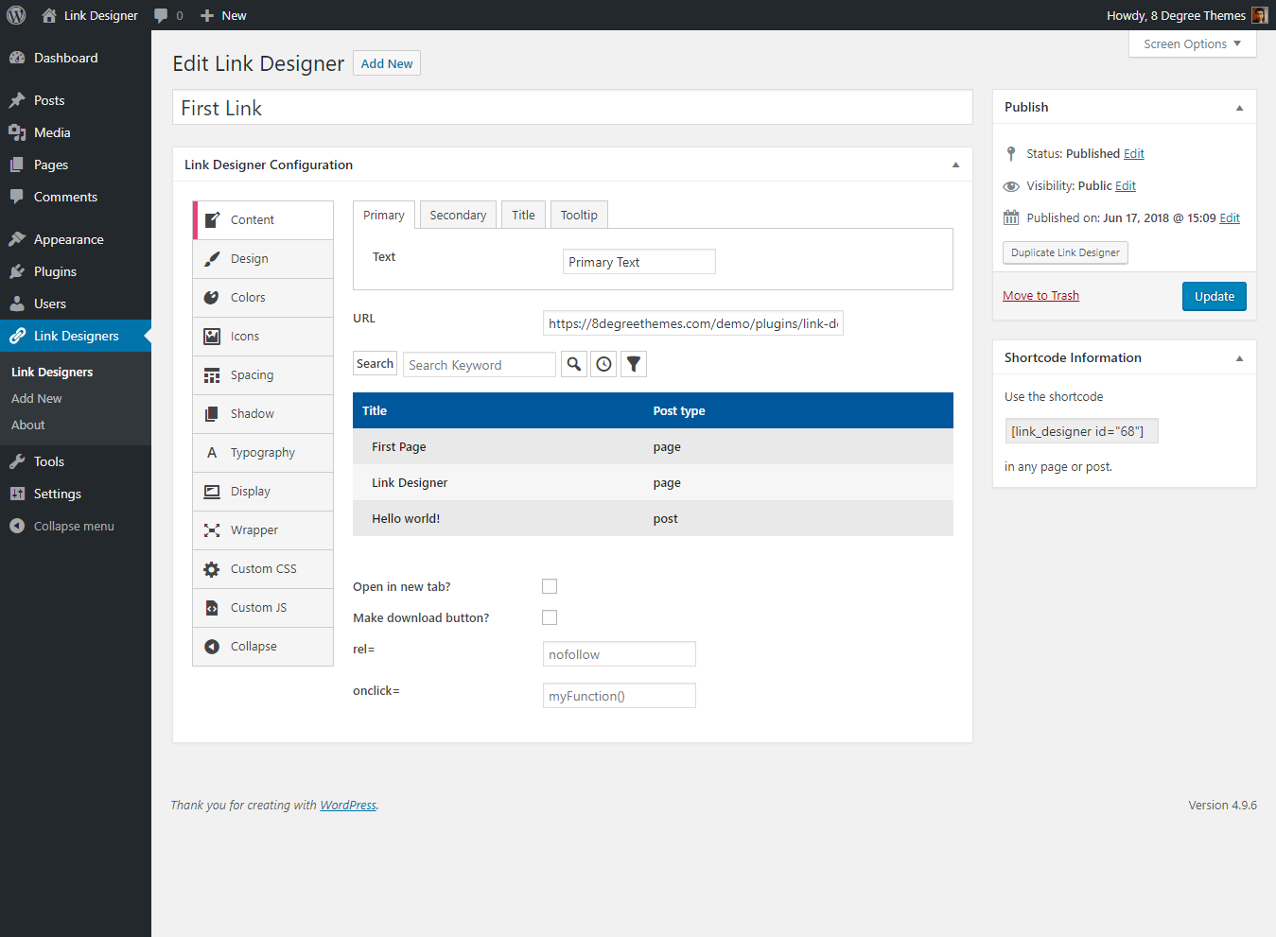
Task: Open the Display settings tab
Action: pos(263,492)
